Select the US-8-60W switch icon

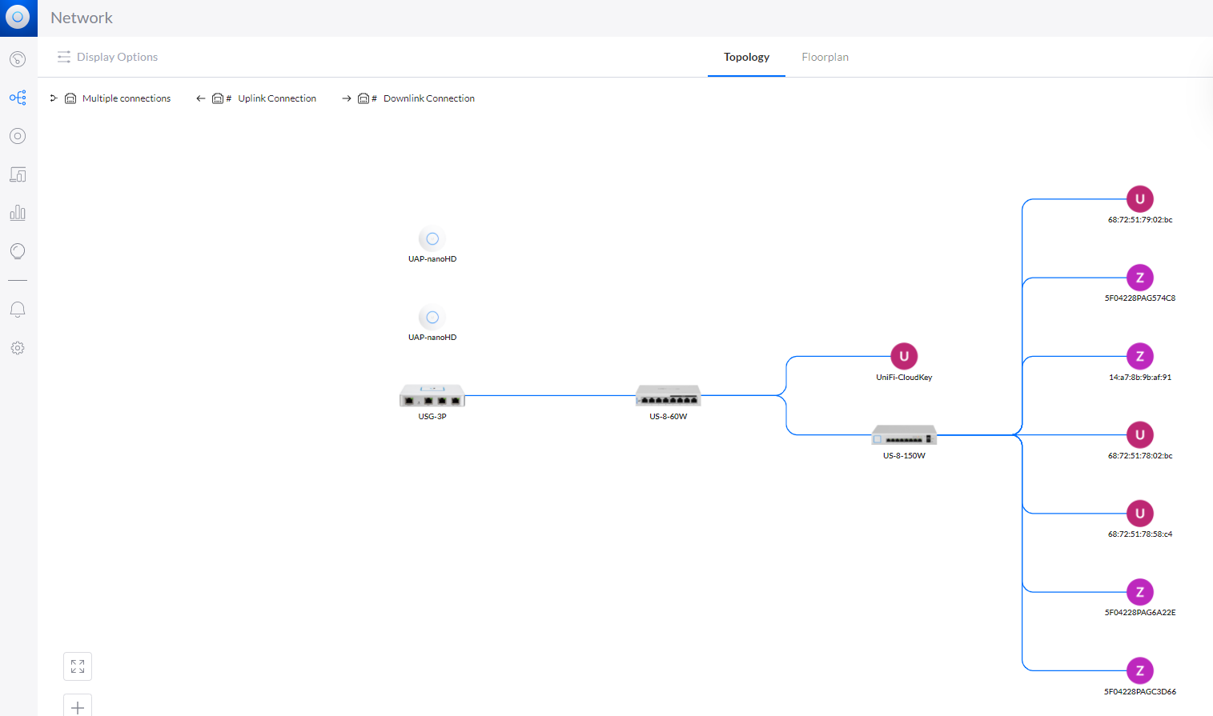click(x=669, y=395)
